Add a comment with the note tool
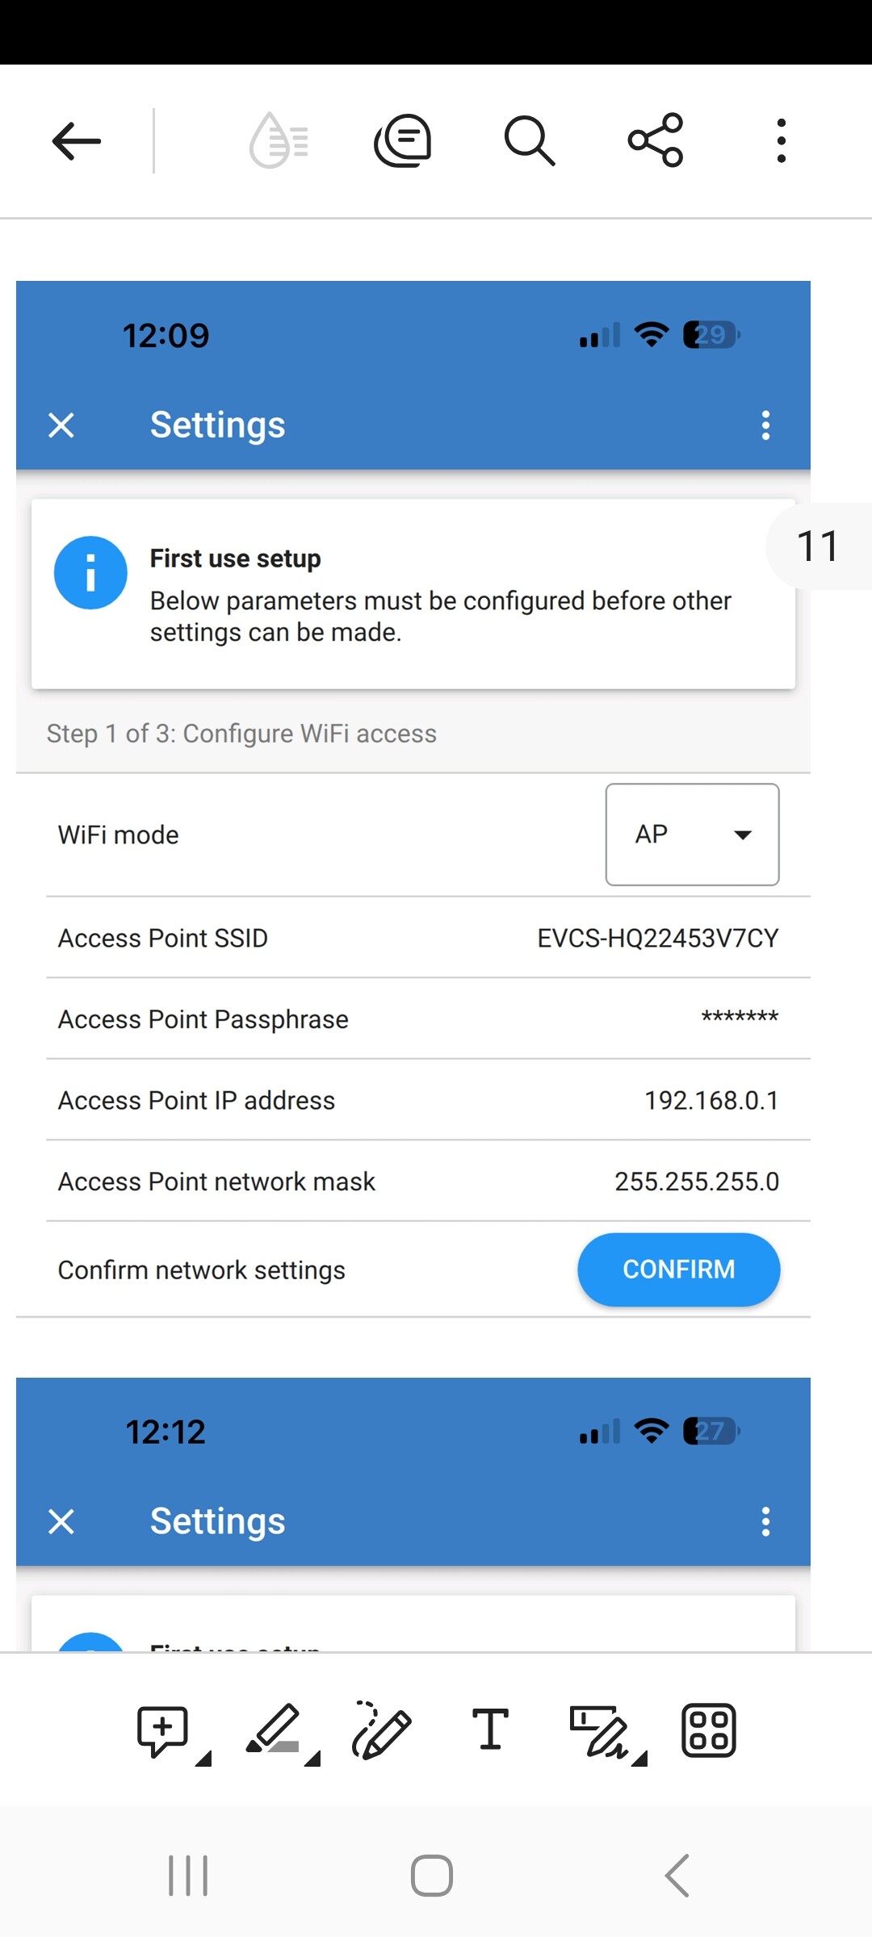Image resolution: width=872 pixels, height=1937 pixels. pyautogui.click(x=164, y=1730)
